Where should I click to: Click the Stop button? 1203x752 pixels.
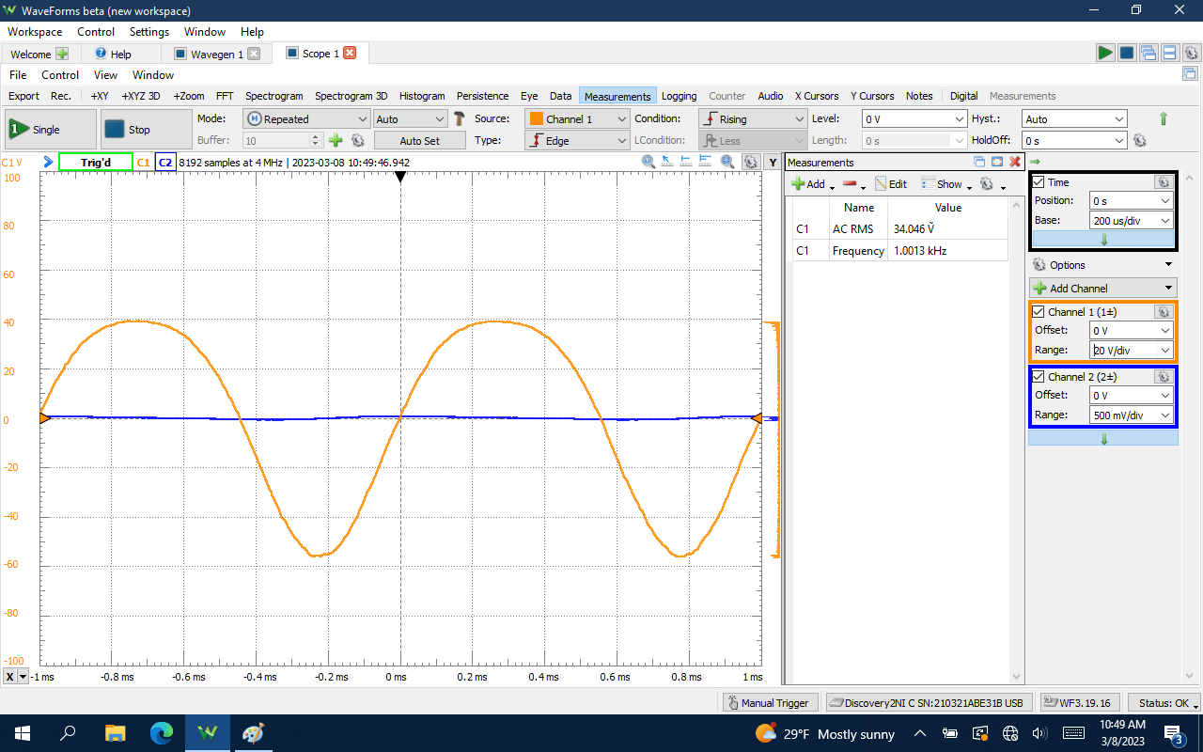(x=147, y=129)
